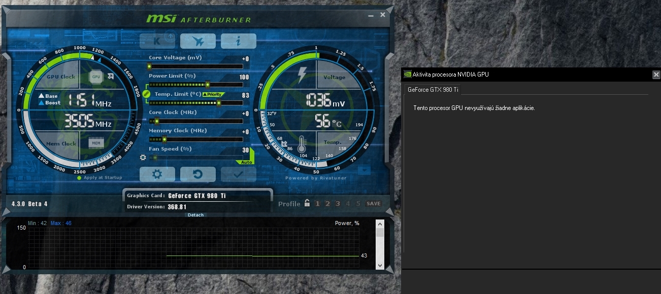Select profile slot 5

358,204
